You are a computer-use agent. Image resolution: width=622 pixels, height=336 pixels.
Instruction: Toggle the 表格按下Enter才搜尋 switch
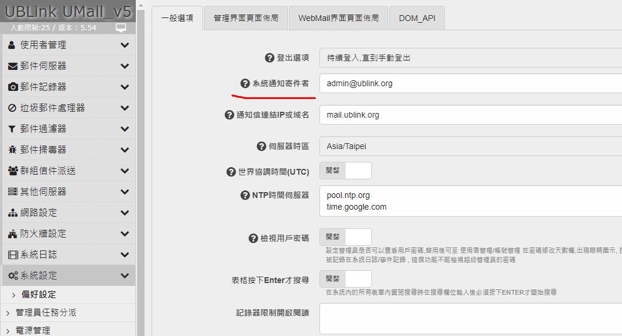click(345, 280)
